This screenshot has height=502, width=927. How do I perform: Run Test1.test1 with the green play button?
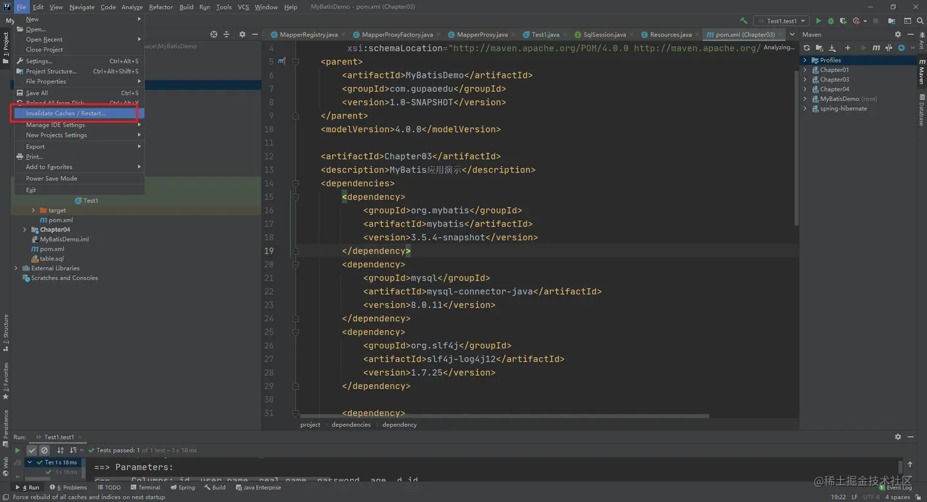[x=818, y=21]
